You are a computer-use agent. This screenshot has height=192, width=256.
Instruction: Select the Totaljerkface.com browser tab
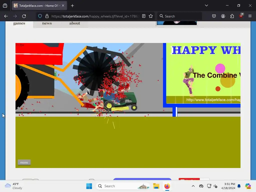tap(39, 5)
